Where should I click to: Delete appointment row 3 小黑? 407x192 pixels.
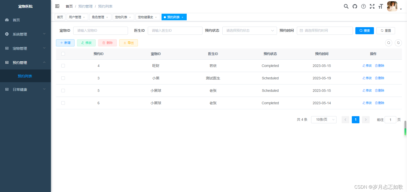(x=380, y=78)
